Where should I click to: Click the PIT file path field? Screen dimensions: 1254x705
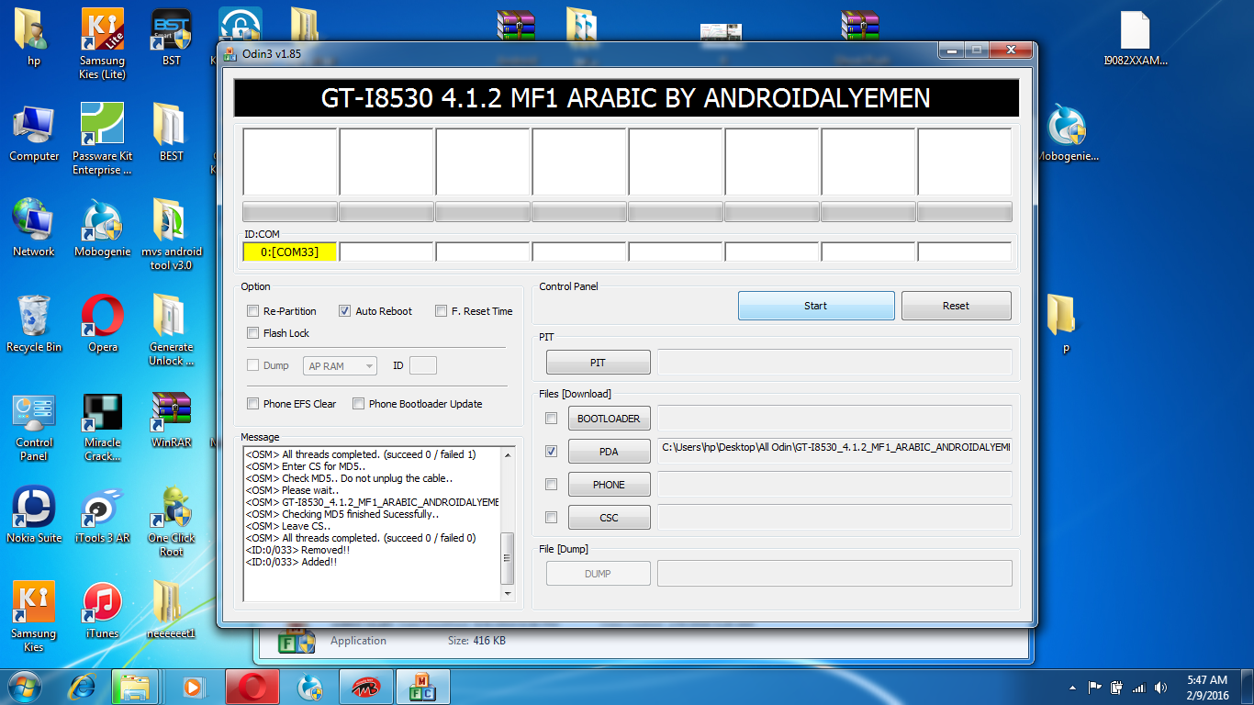pos(835,362)
